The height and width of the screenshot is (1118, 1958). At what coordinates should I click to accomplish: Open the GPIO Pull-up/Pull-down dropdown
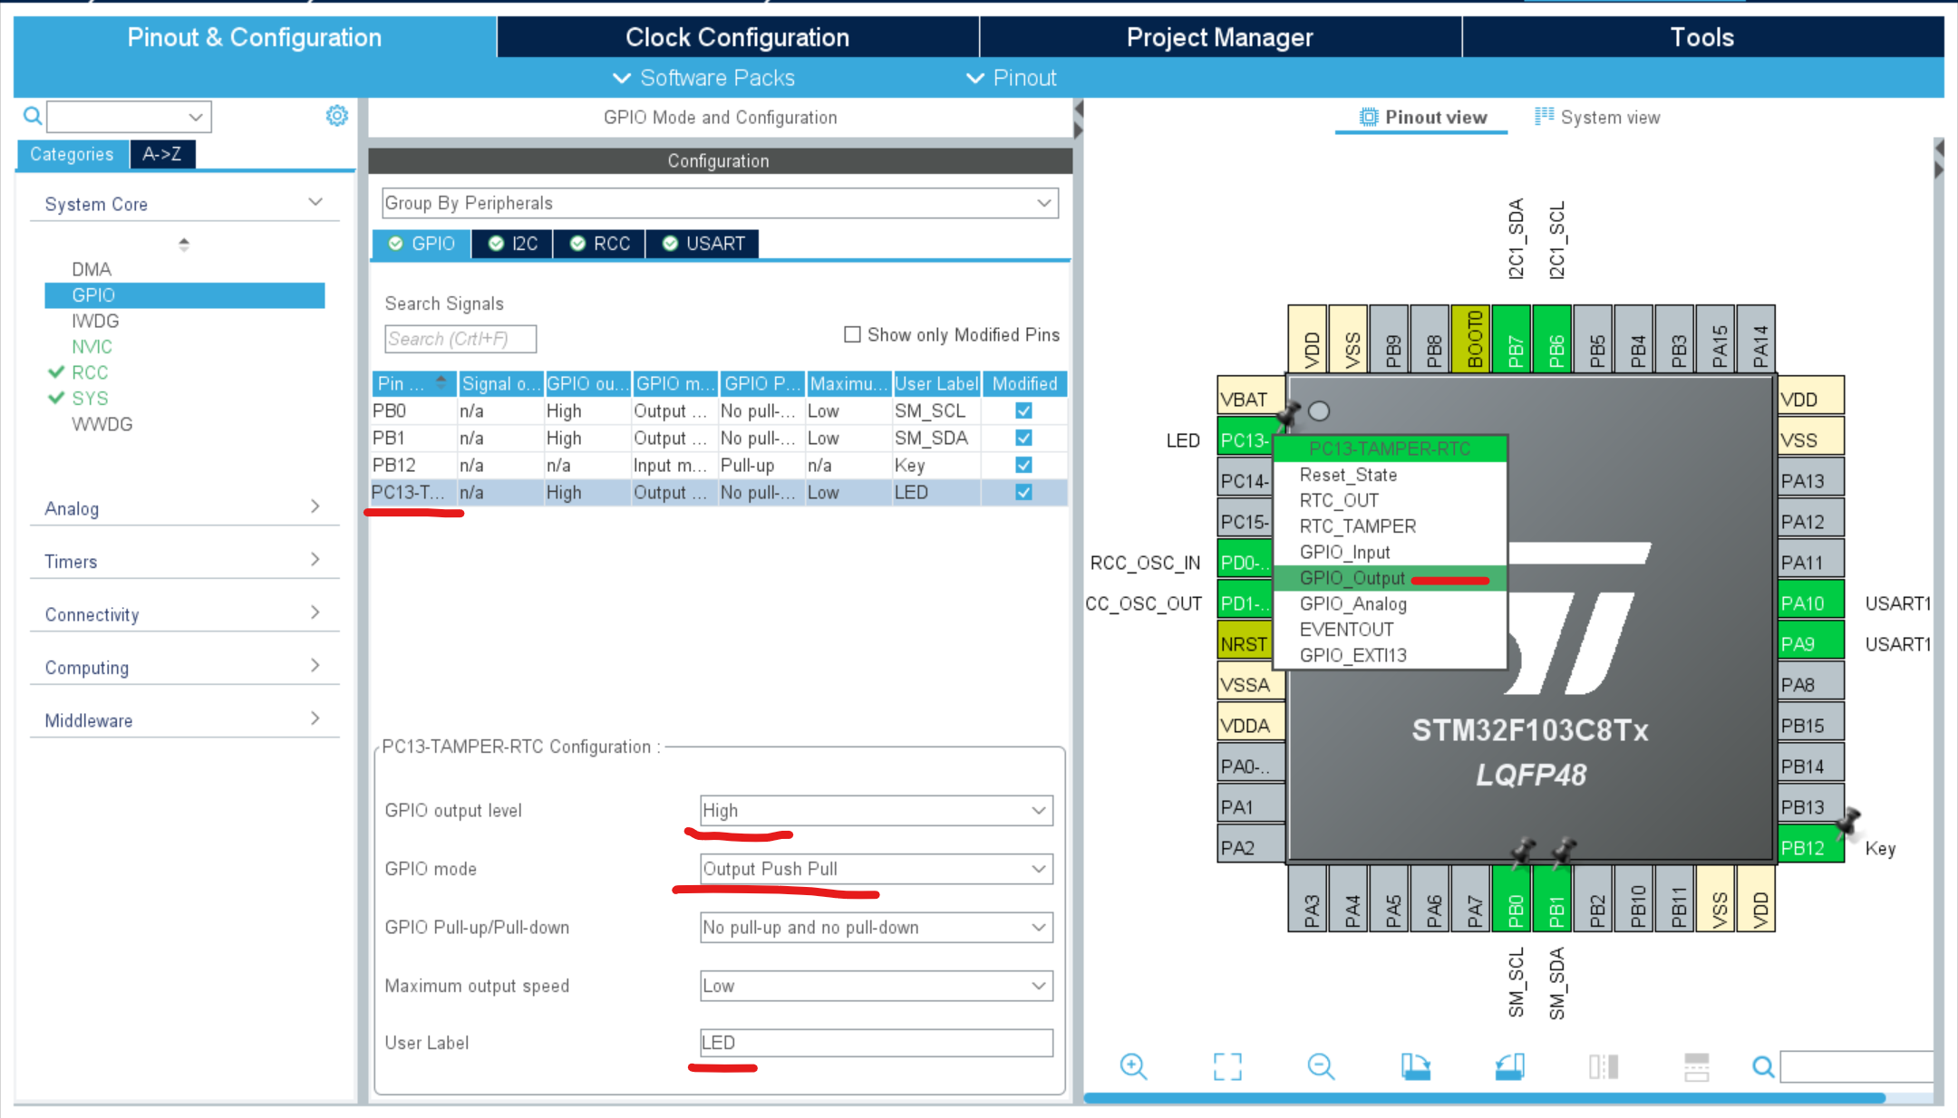click(x=876, y=927)
